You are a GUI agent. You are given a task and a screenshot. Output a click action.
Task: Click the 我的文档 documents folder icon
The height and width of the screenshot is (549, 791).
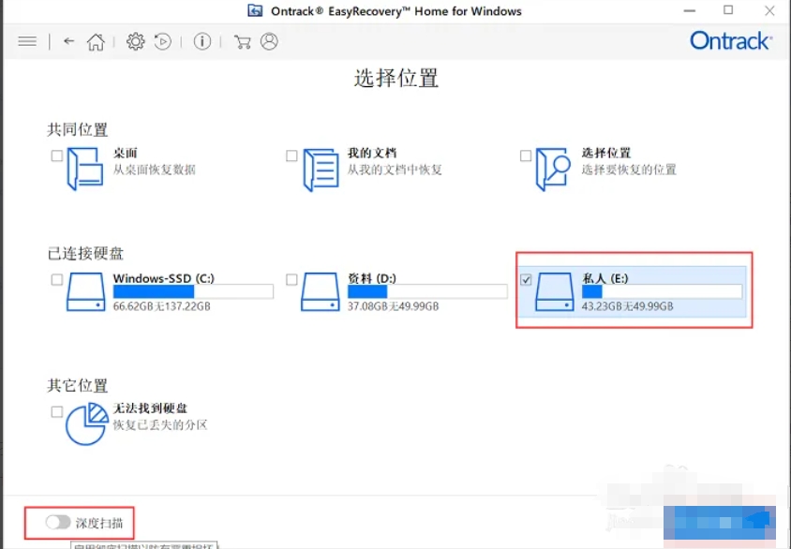click(321, 170)
